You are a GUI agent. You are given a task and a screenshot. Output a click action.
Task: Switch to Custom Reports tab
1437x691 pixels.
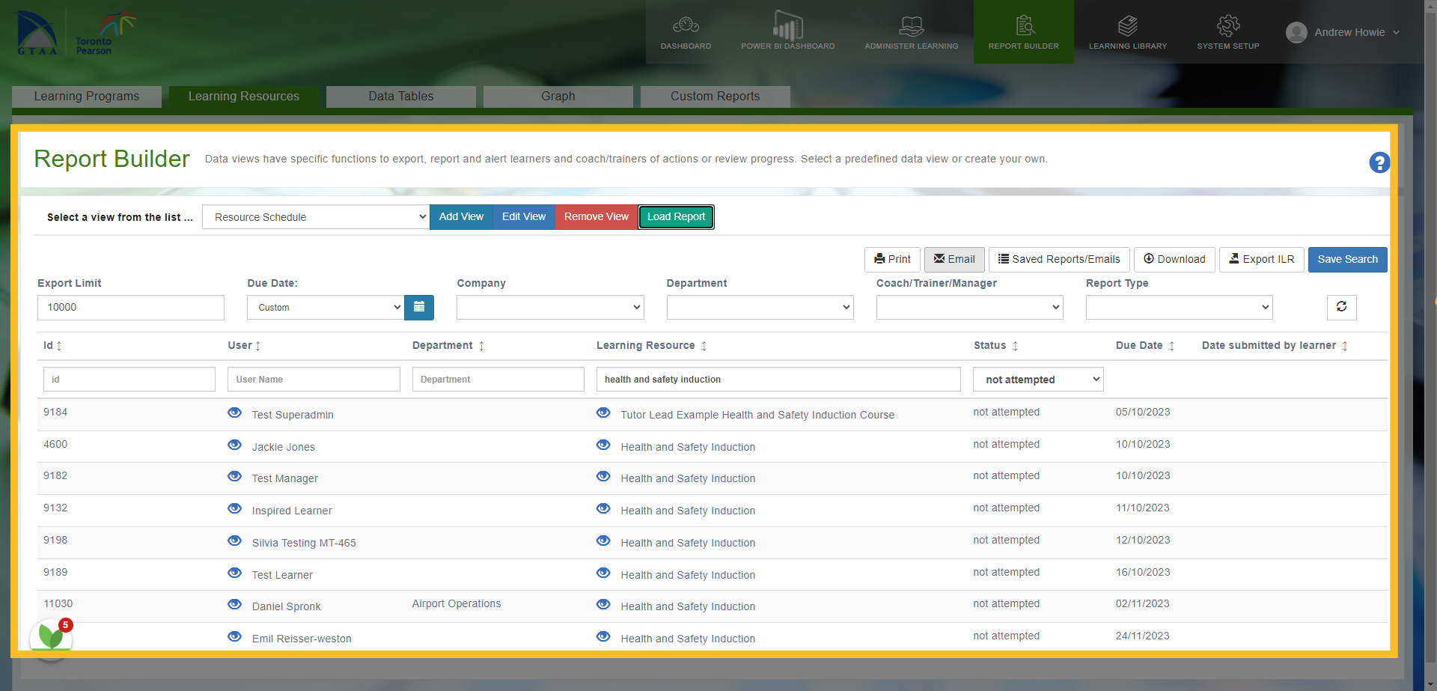[x=716, y=97]
